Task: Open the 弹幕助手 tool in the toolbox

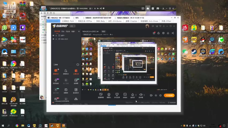Action: pos(56,72)
